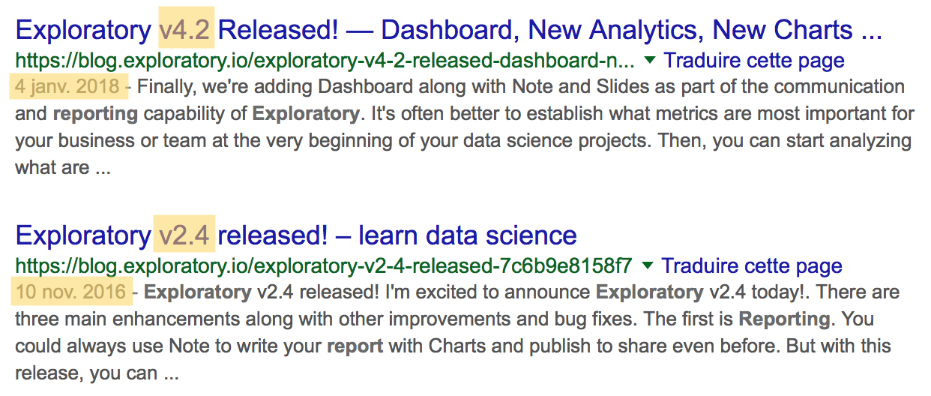
Task: Click the 'learn data science' part of the title
Action: click(468, 235)
